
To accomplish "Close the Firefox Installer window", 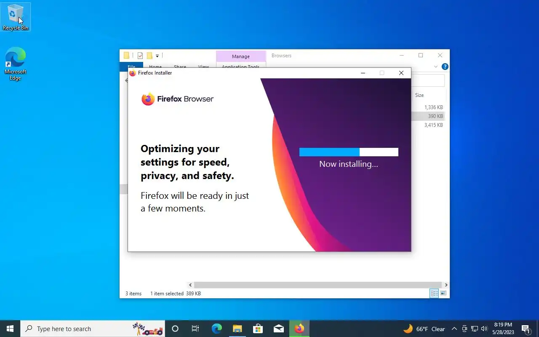I will pyautogui.click(x=401, y=73).
